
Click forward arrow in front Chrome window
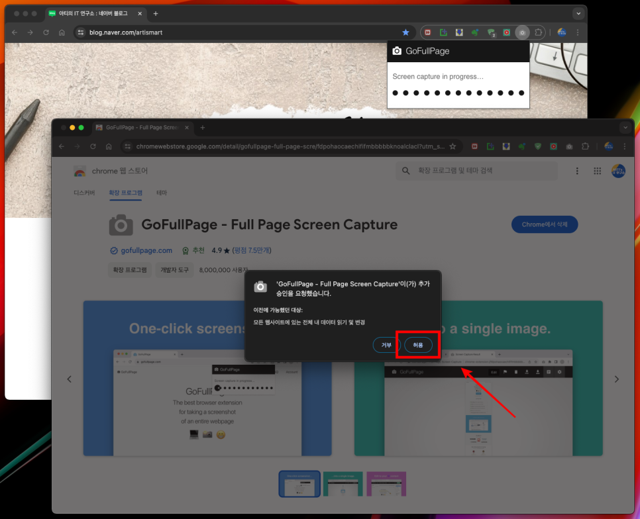click(77, 146)
